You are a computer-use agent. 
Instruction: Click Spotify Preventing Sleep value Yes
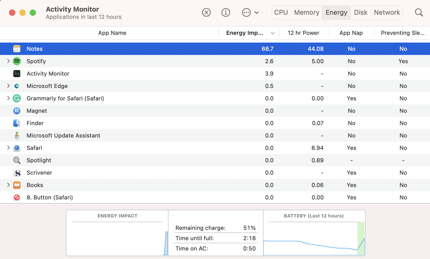click(403, 61)
